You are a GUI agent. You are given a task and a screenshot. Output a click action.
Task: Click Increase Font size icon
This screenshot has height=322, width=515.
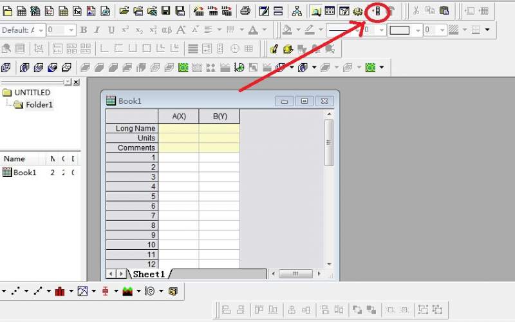coord(181,30)
